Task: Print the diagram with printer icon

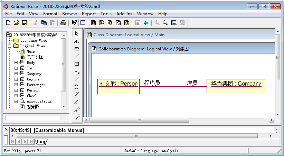Action: click(x=63, y=23)
